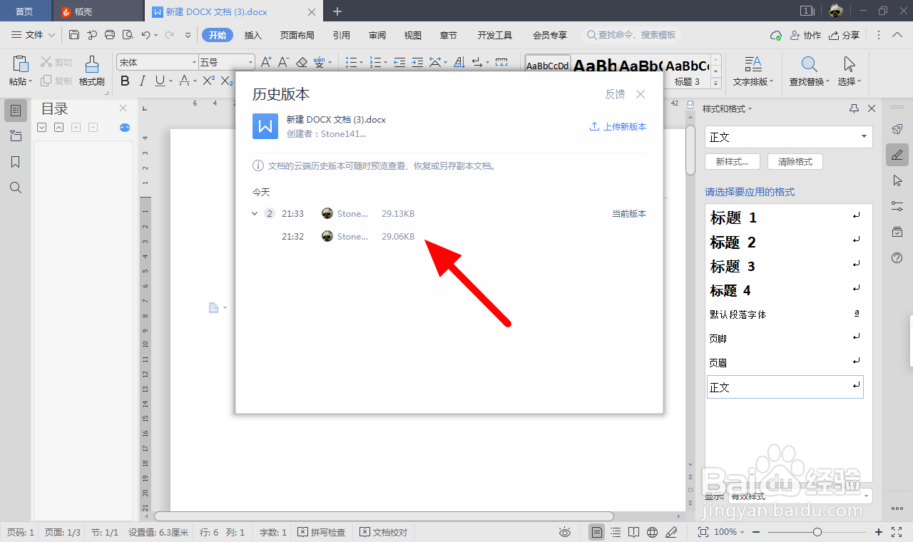Decrease font size with A- icon

[283, 62]
